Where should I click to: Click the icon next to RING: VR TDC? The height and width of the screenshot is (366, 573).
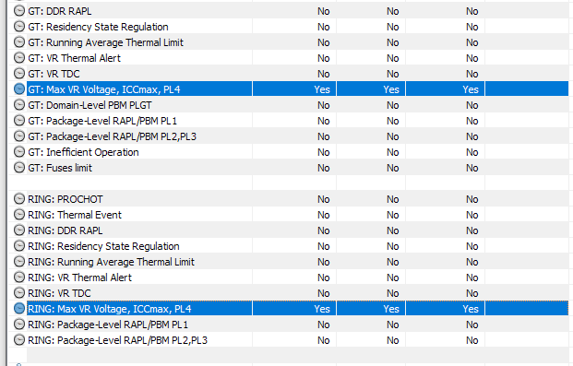(19, 293)
